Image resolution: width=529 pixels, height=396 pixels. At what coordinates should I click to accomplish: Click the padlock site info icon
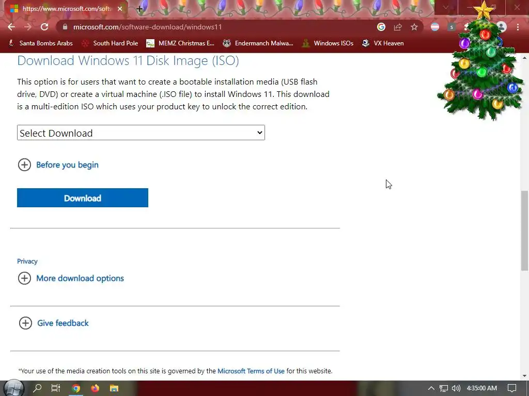65,27
